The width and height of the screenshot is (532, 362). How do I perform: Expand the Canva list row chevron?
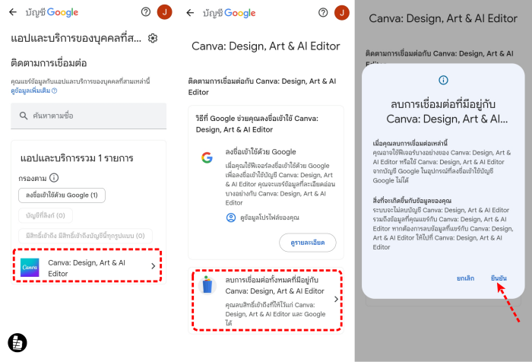pos(153,266)
